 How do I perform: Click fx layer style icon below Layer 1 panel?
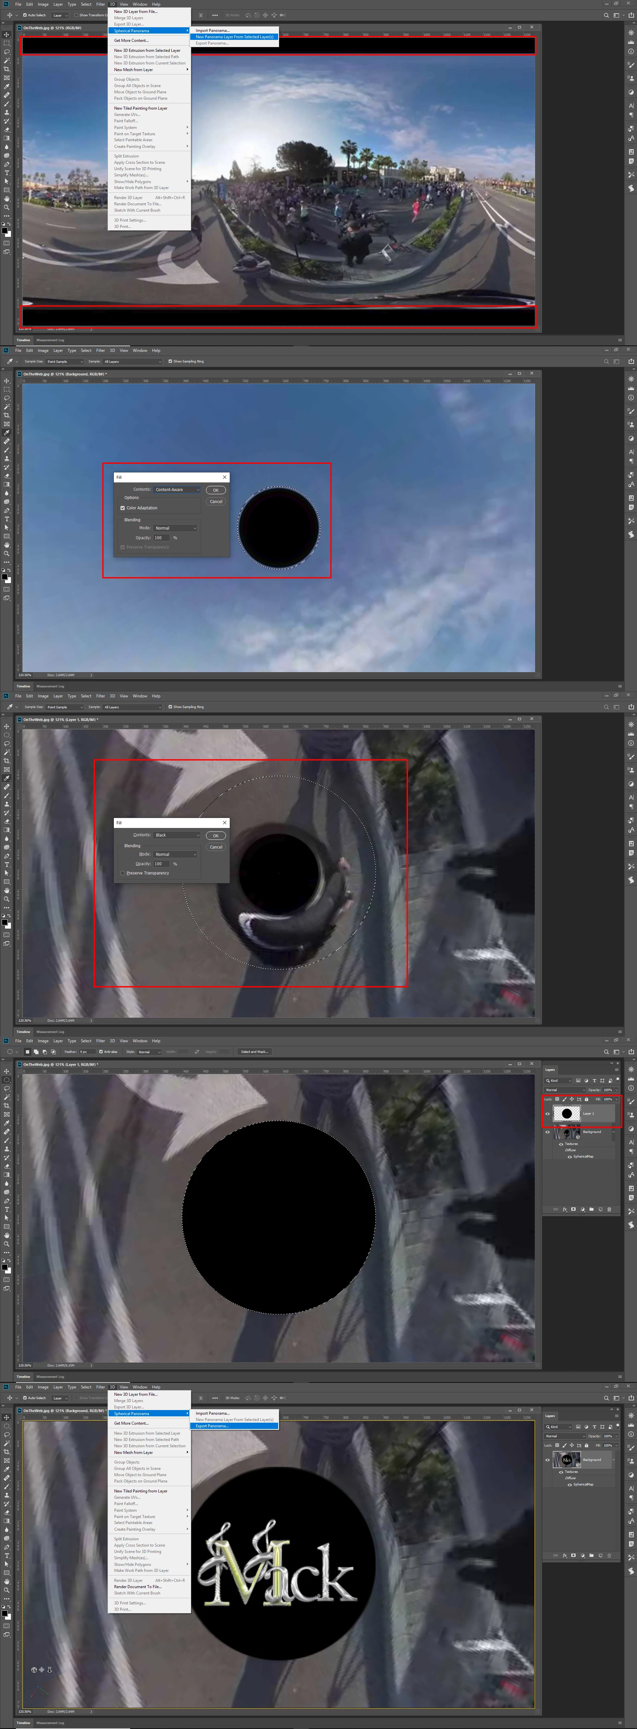pyautogui.click(x=565, y=1209)
